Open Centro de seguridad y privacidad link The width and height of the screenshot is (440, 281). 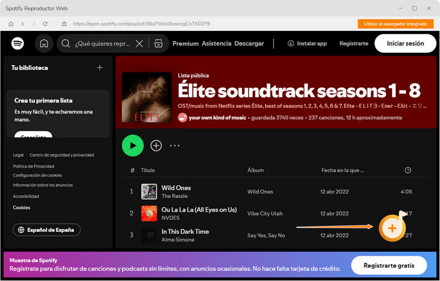[62, 155]
